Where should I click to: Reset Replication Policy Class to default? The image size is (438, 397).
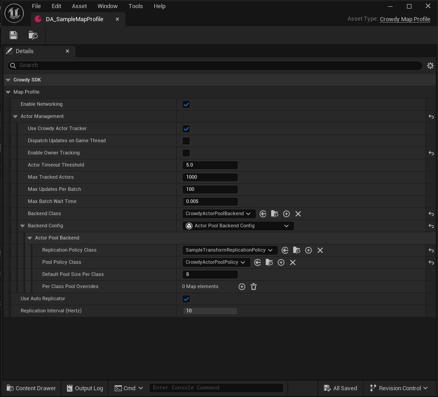431,250
